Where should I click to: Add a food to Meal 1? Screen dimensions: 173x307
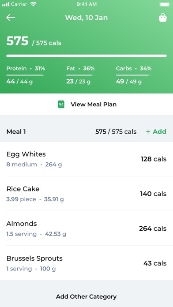coord(156,131)
